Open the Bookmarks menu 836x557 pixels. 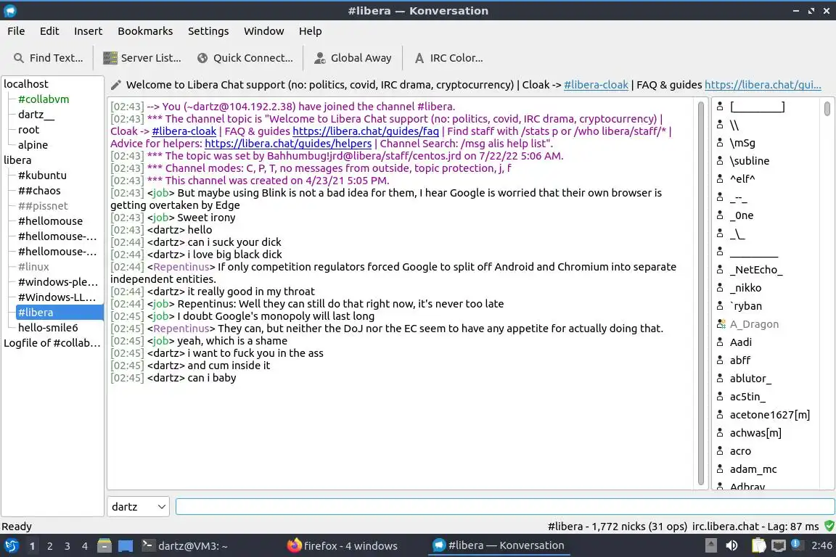pyautogui.click(x=145, y=31)
